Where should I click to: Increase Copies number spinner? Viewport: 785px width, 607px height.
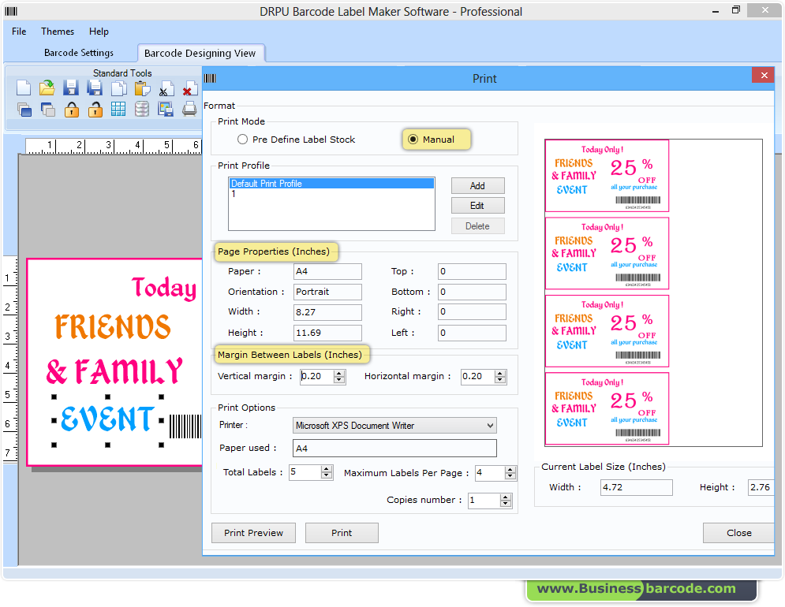pos(506,497)
